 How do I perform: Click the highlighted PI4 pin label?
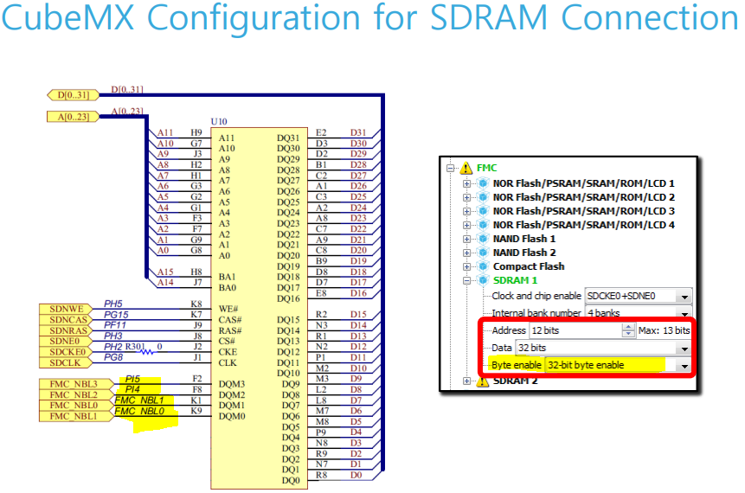tap(132, 389)
